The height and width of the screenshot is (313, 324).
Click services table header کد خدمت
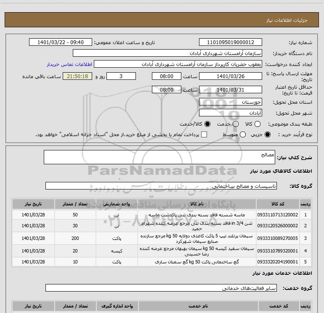click(279, 306)
